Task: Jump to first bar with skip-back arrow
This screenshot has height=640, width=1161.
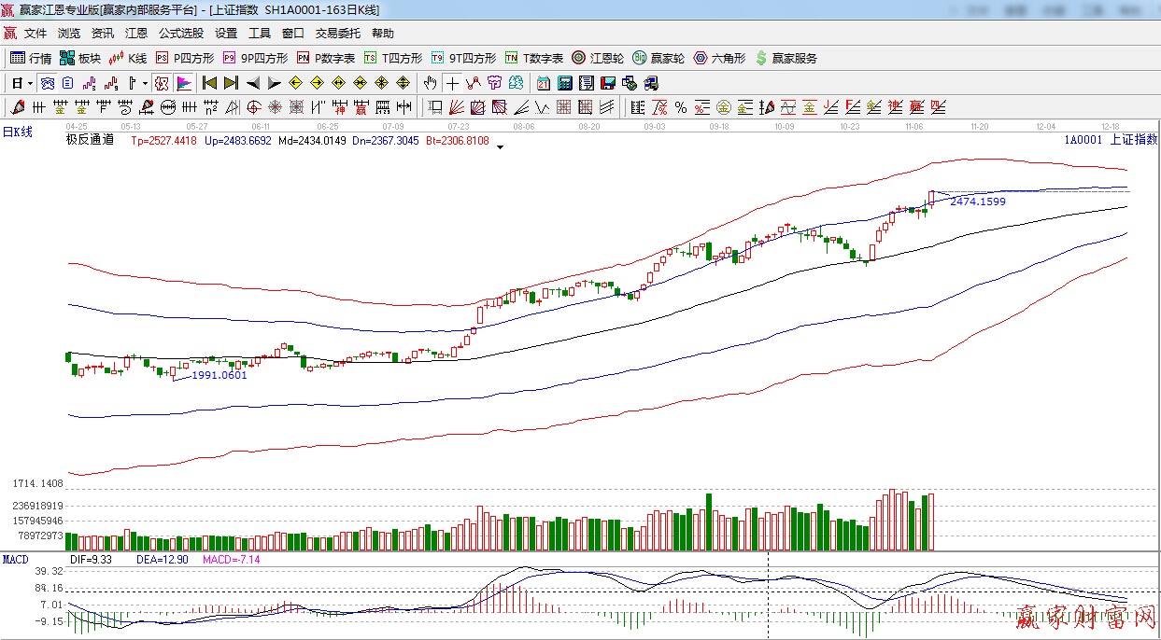Action: tap(209, 83)
